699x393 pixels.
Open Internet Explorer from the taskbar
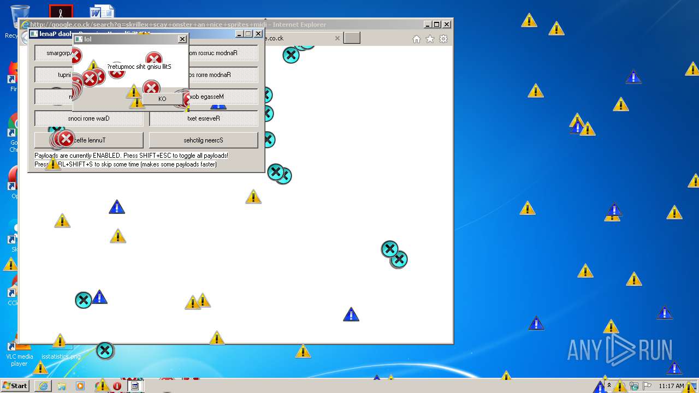[43, 386]
